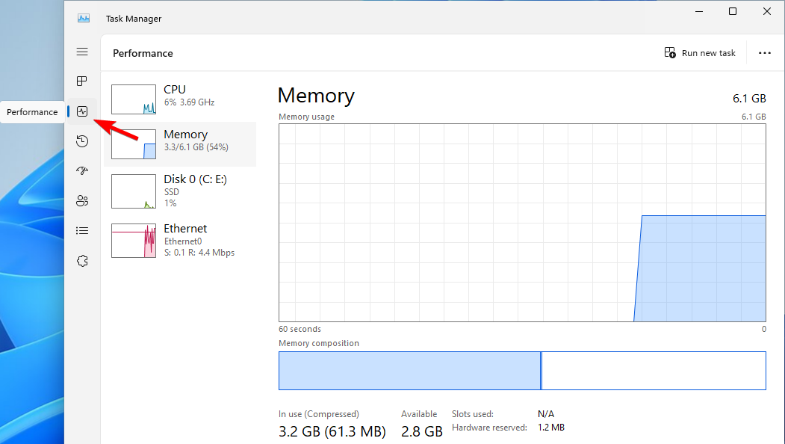Click the Memory composition bar
Viewport: 785px width, 444px height.
click(522, 371)
